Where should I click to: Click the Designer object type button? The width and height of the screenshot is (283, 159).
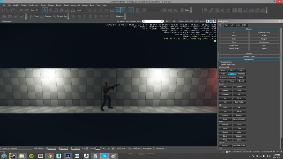(x=264, y=39)
